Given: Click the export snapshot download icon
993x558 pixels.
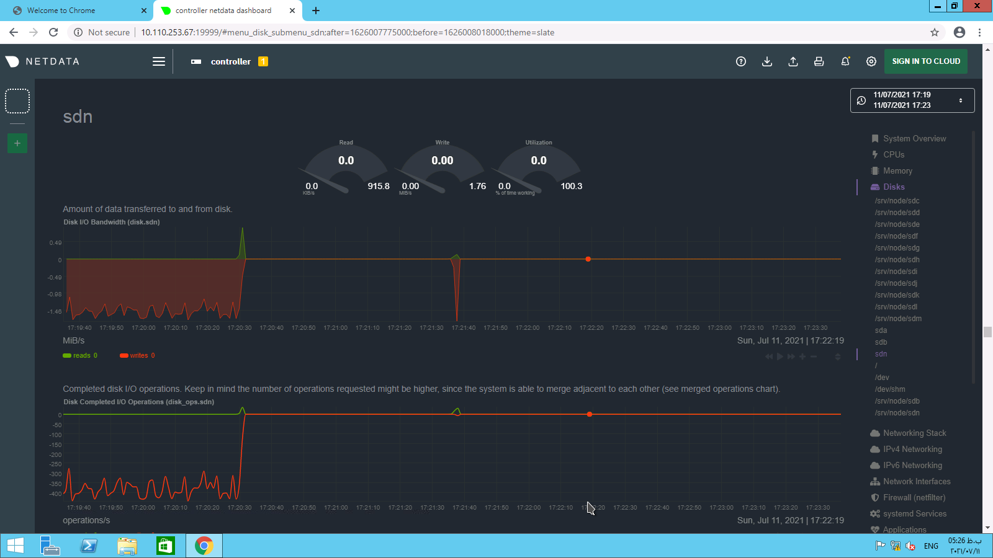Looking at the screenshot, I should pyautogui.click(x=767, y=61).
